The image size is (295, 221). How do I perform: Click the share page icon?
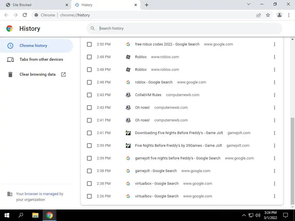[259, 15]
